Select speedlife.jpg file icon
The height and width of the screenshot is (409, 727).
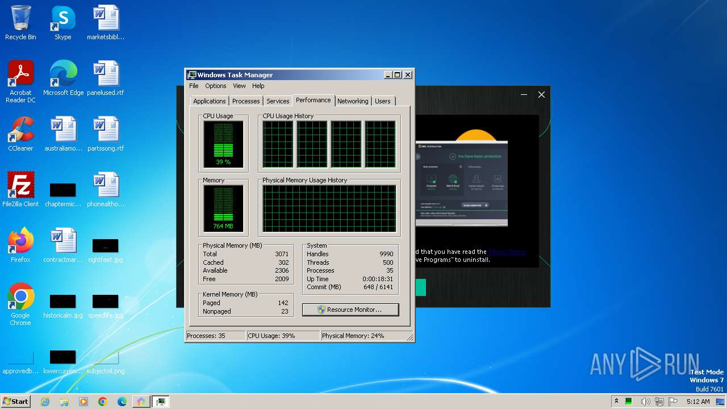[106, 306]
